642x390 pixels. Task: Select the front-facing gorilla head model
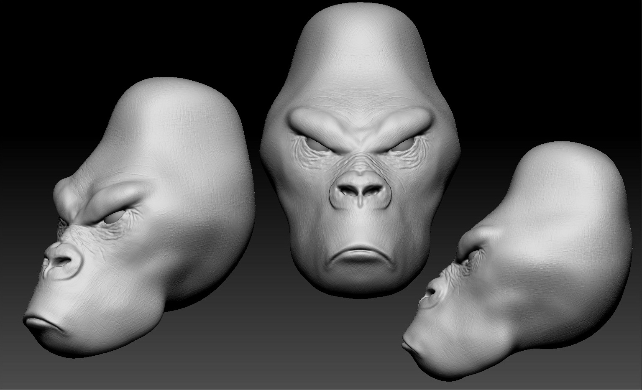coord(360,150)
